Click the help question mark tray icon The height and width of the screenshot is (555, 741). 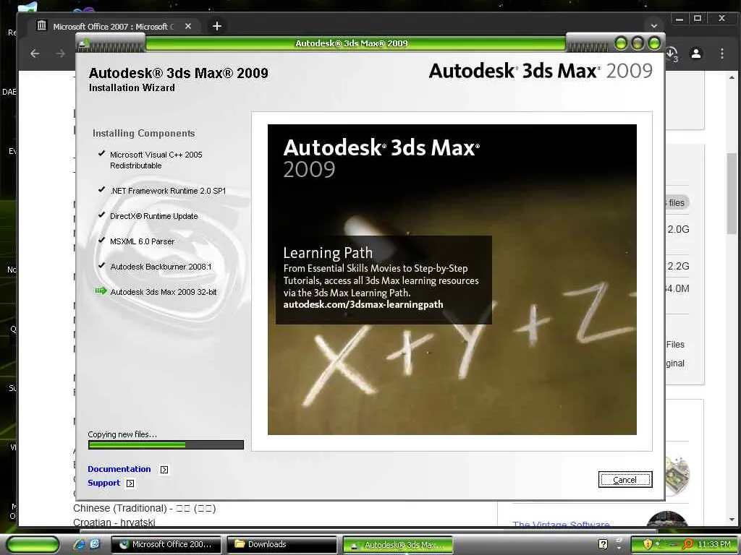pos(603,544)
